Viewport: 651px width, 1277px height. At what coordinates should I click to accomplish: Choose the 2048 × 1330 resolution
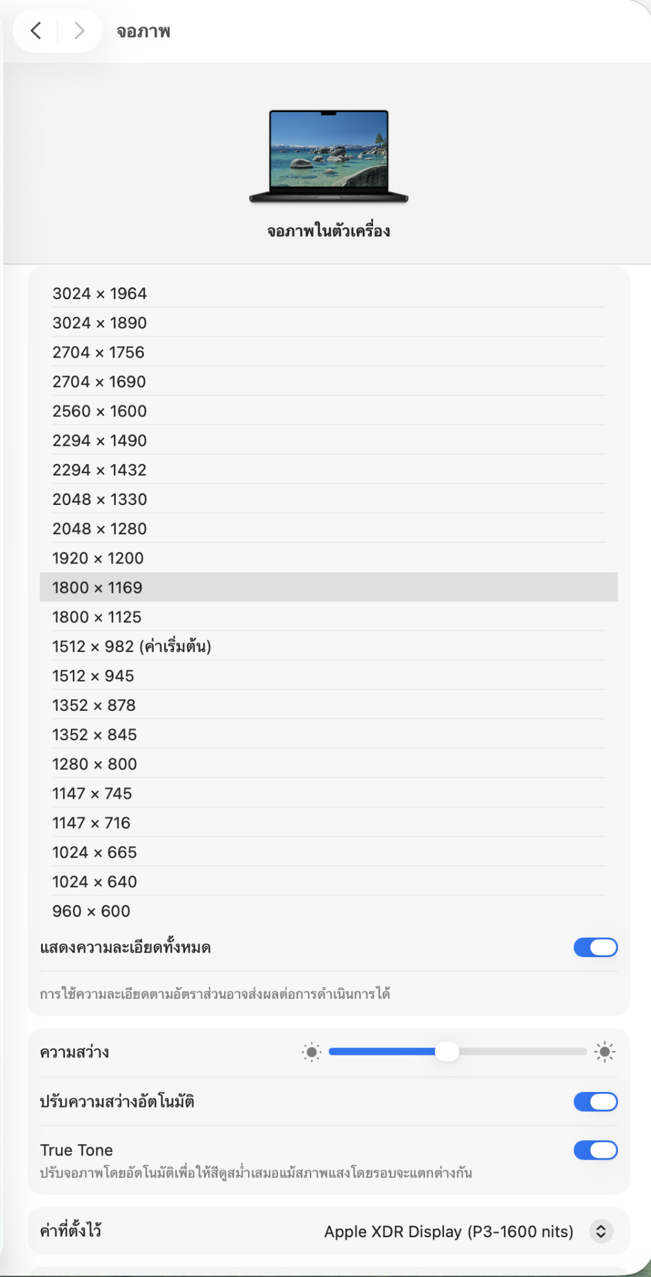pos(100,499)
